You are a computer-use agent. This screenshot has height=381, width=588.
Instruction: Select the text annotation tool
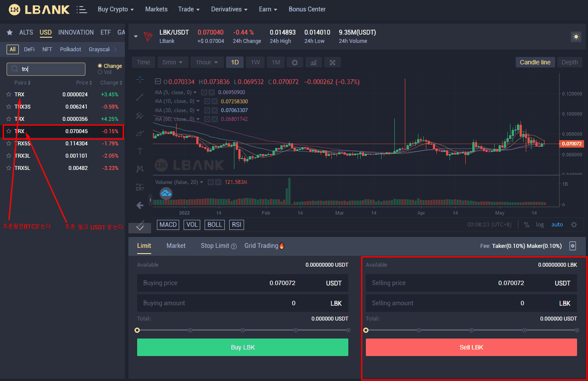click(x=140, y=151)
